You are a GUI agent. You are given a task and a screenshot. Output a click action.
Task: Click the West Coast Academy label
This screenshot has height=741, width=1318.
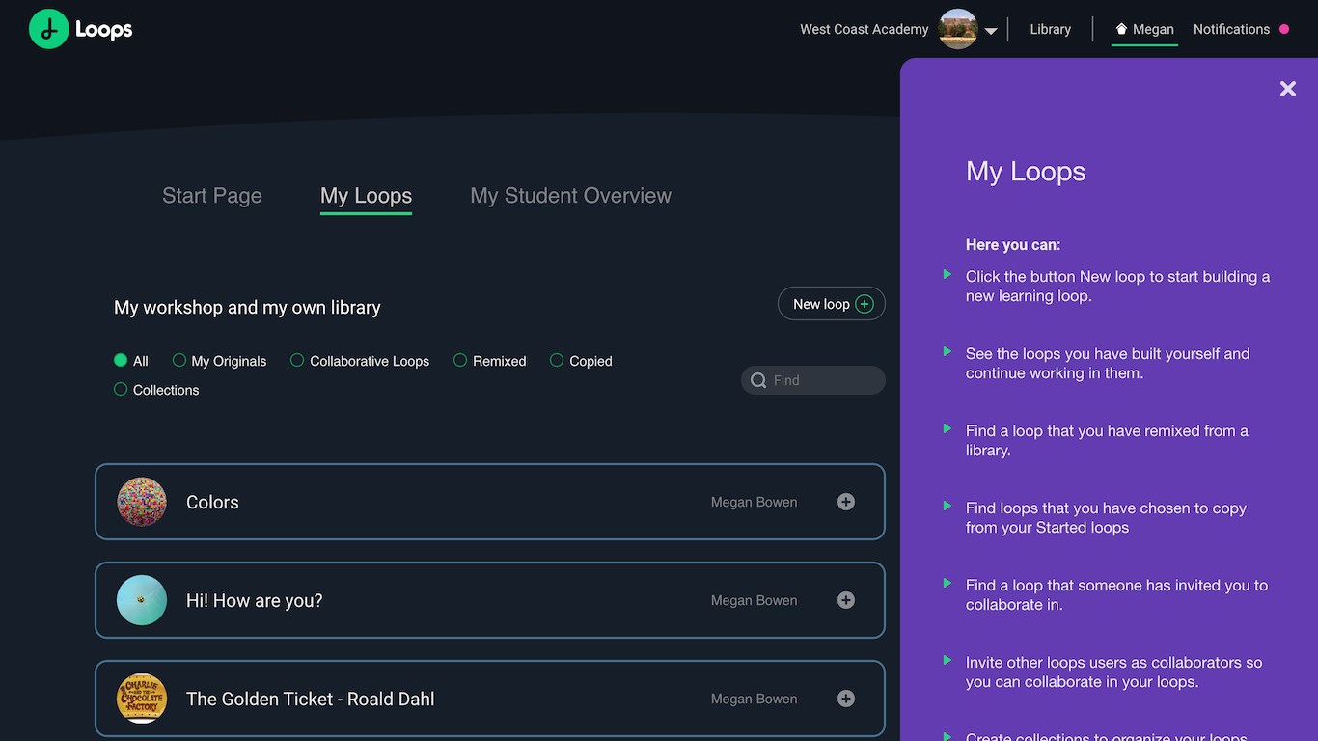pos(864,29)
